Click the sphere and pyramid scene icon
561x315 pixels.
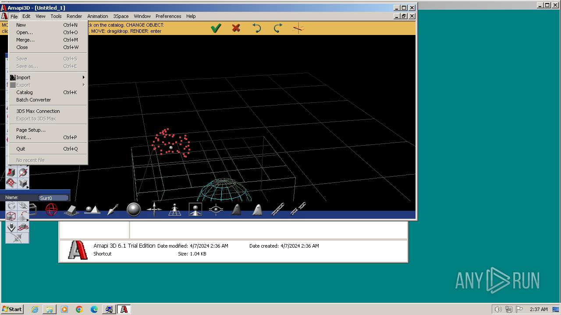click(92, 210)
